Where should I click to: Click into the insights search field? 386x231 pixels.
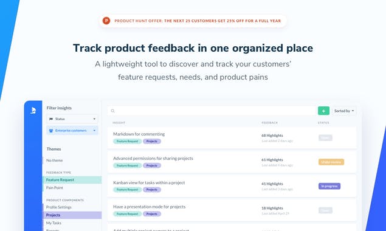click(x=212, y=111)
